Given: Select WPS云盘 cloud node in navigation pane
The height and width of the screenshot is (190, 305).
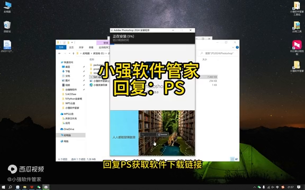Looking at the screenshot, I should [x=67, y=114].
